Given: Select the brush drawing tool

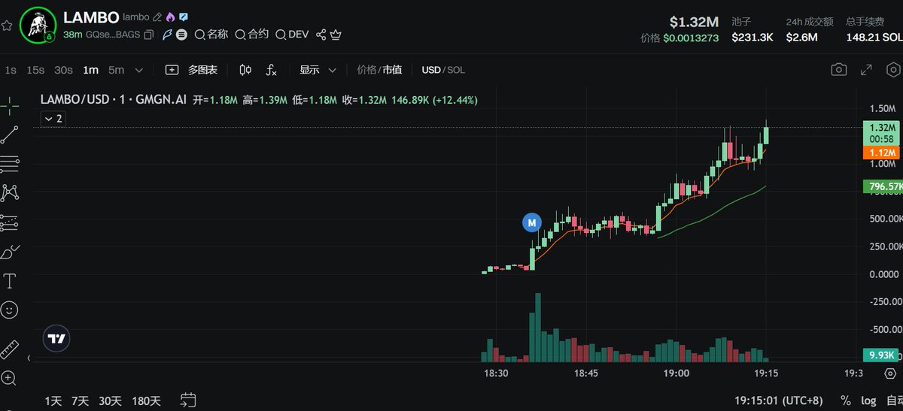Looking at the screenshot, I should coord(10,252).
